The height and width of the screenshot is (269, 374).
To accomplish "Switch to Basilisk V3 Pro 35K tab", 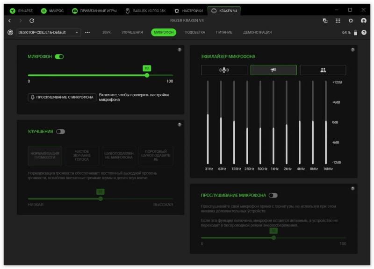I will click(x=145, y=11).
